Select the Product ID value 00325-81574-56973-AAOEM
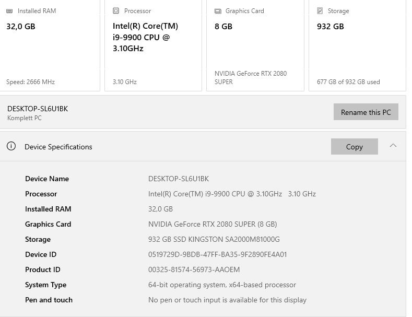412x317 pixels. point(194,269)
